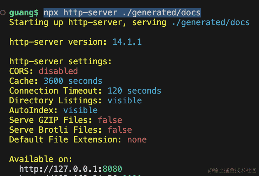This screenshot has height=176, width=259.
Task: Click the Cache 3600 seconds value
Action: point(73,81)
